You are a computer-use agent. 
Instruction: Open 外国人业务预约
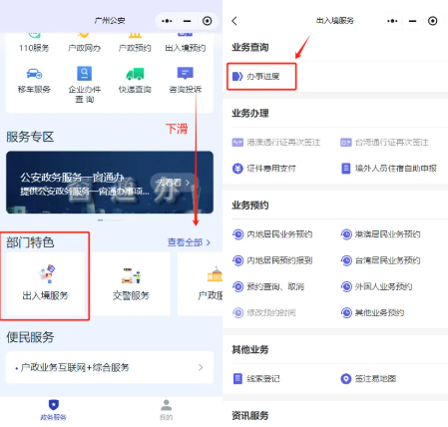[376, 286]
